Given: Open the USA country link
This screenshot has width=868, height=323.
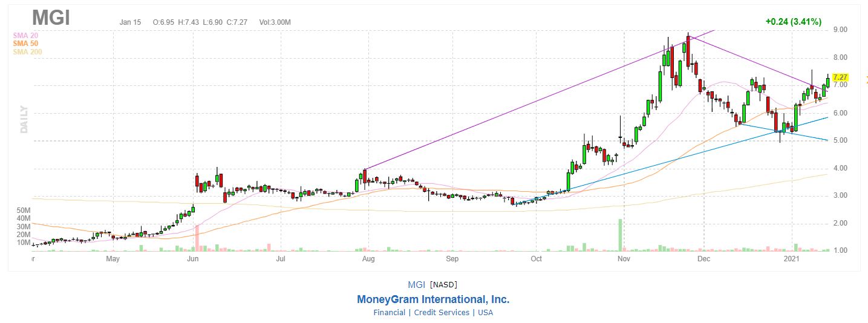Looking at the screenshot, I should 485,313.
